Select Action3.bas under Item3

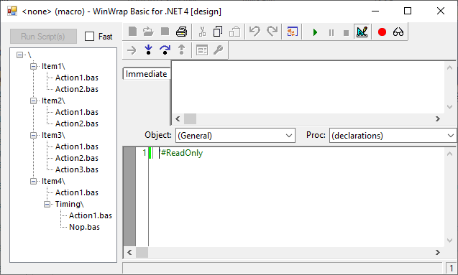coord(77,169)
